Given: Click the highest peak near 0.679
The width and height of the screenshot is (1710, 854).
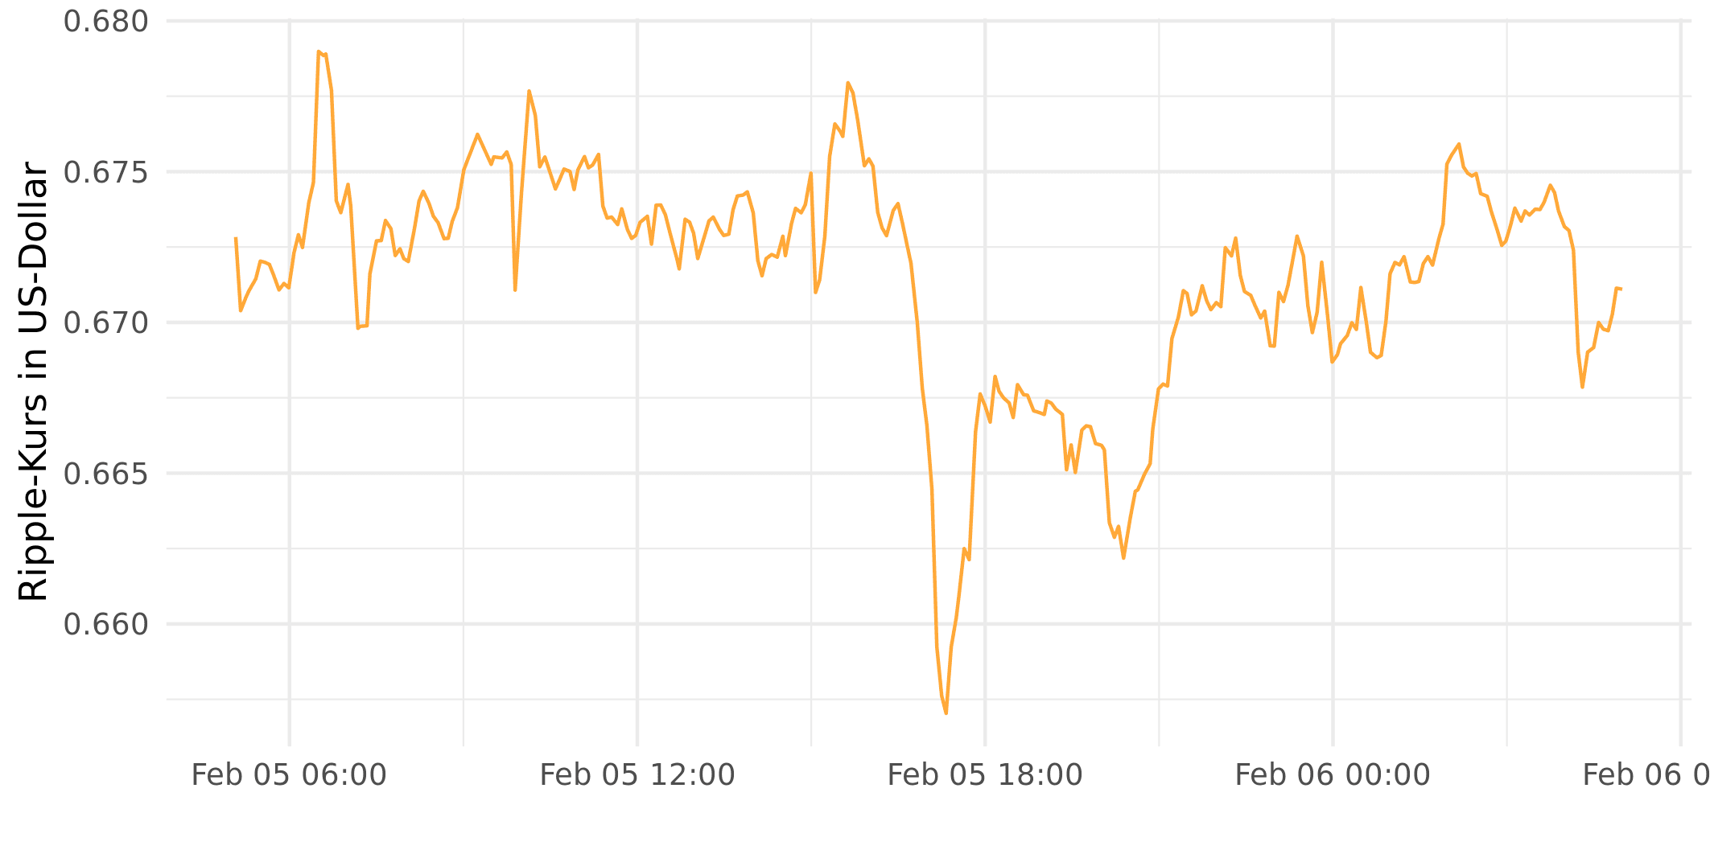Looking at the screenshot, I should [319, 51].
